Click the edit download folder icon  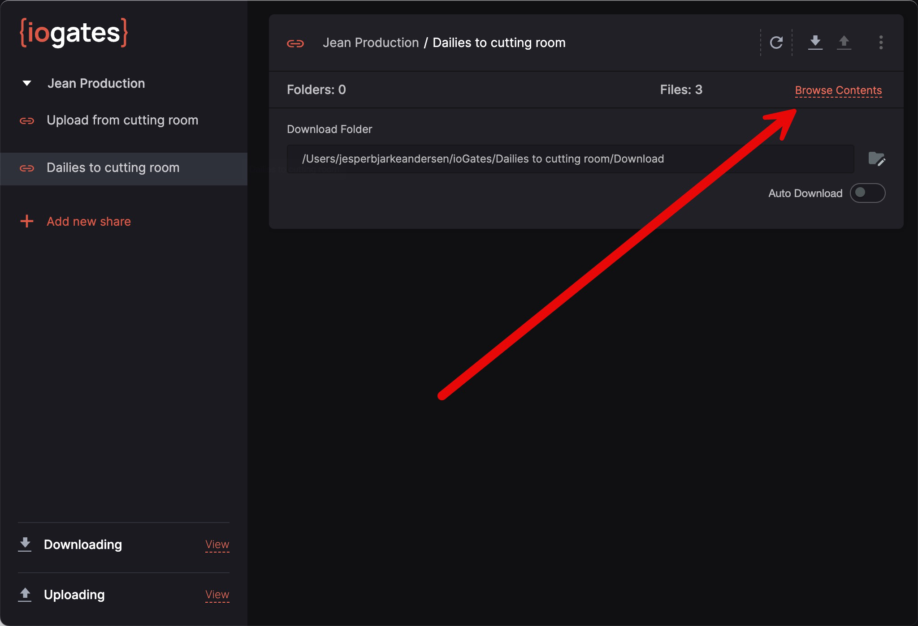coord(876,159)
